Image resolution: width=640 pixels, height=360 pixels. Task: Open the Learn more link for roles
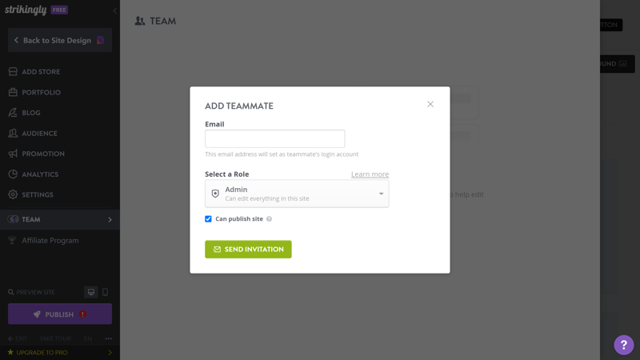[370, 174]
